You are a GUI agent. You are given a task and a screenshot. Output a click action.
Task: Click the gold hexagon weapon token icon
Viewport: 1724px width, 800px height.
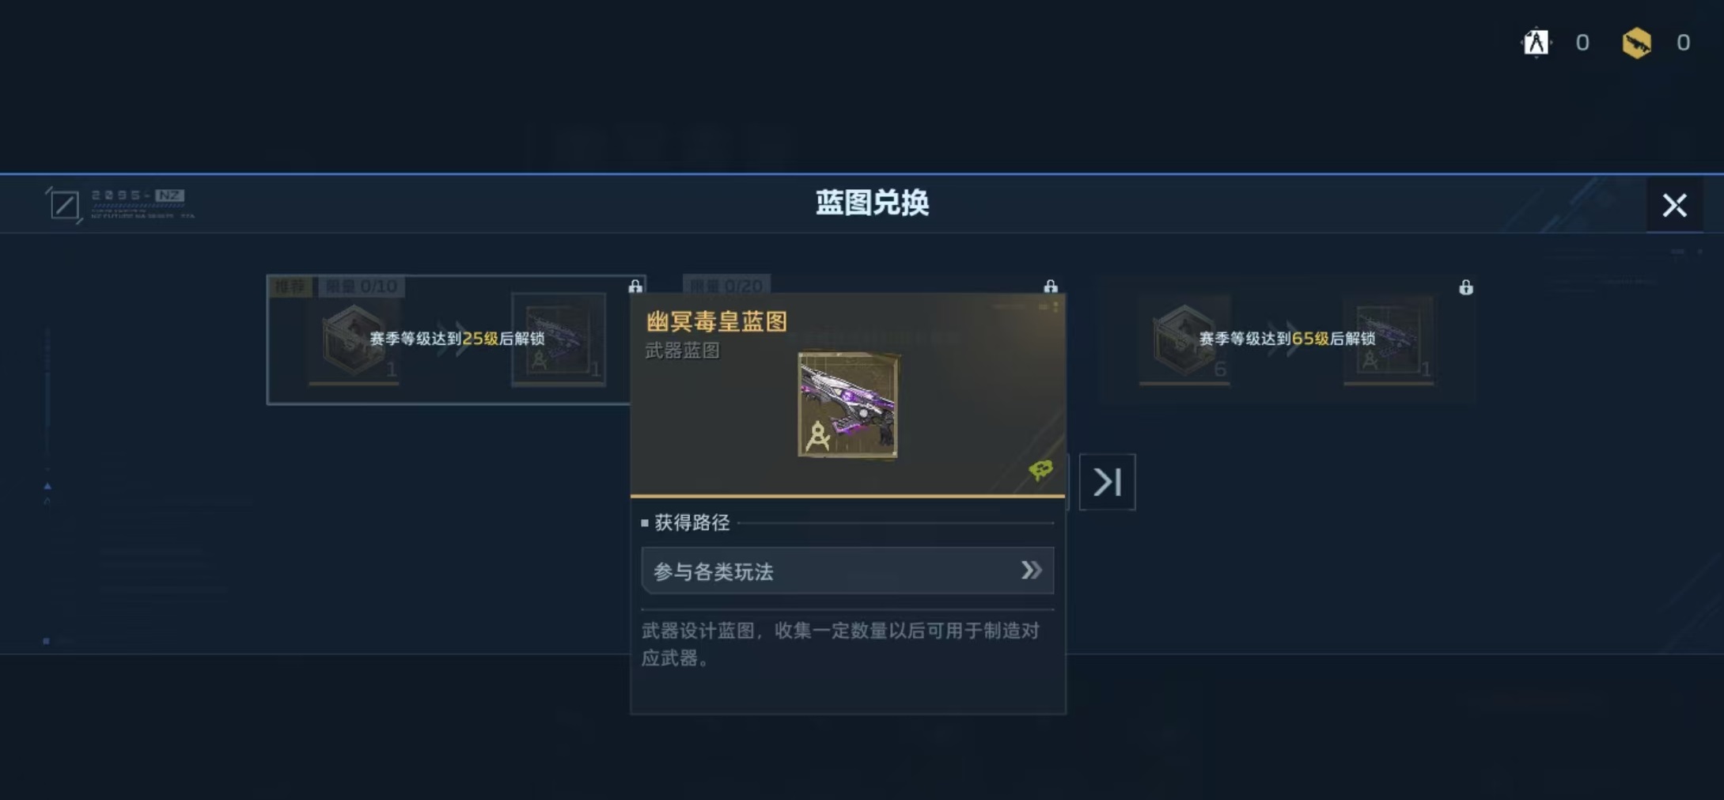click(1636, 43)
